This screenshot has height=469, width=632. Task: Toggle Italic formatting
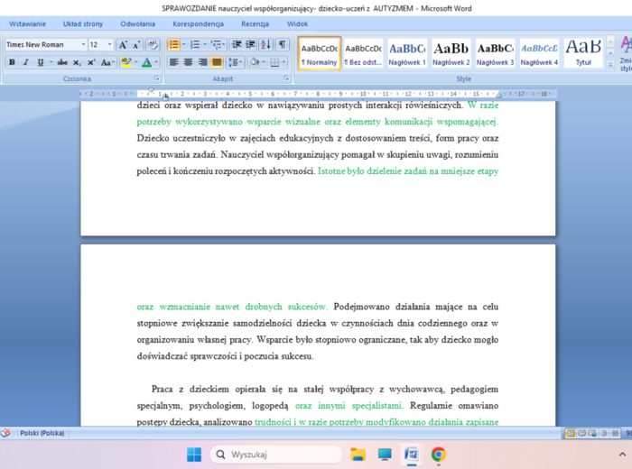(x=26, y=62)
